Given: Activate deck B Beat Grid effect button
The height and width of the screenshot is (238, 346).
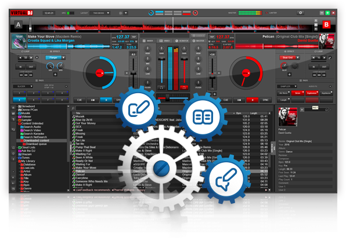Looking at the screenshot, I should [287, 58].
